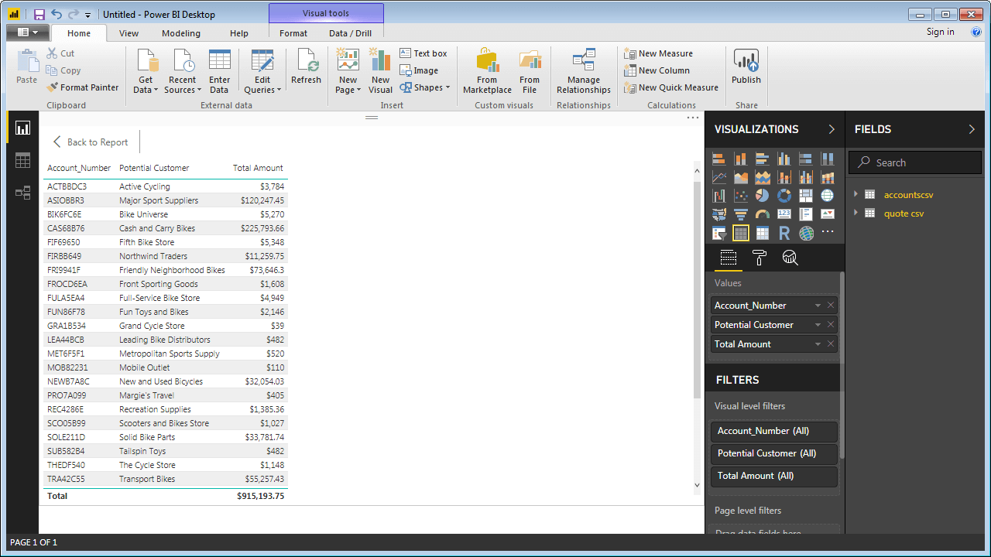
Task: Insert an R script visual
Action: [x=784, y=233]
